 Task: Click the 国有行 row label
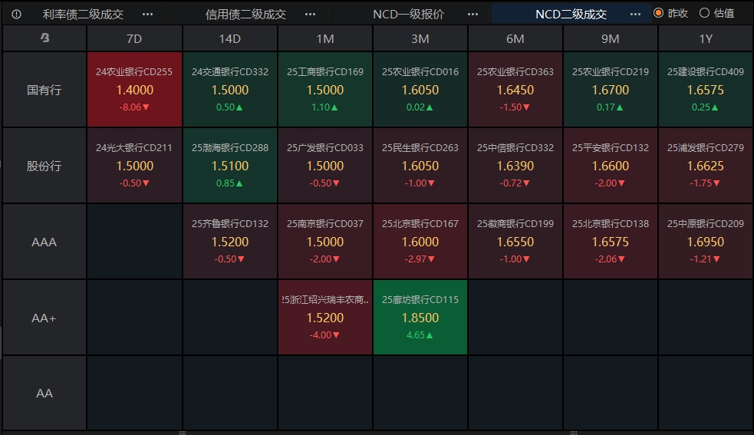click(44, 90)
